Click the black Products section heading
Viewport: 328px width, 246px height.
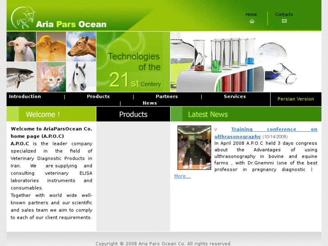(x=133, y=114)
